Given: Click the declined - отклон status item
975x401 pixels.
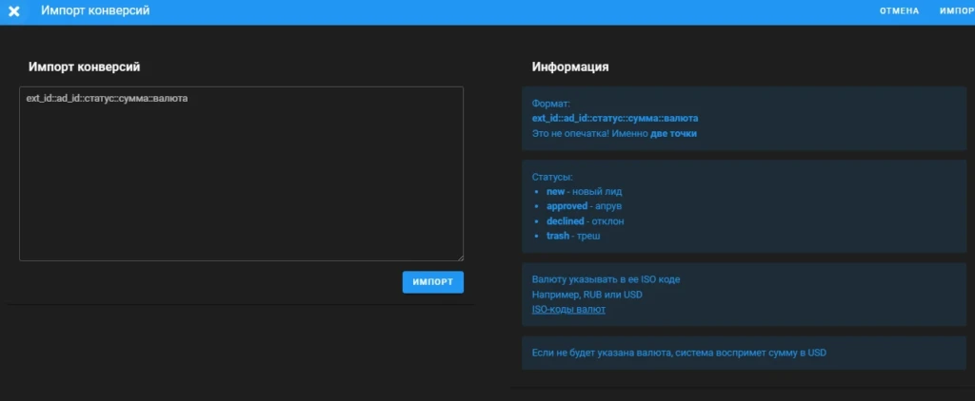Looking at the screenshot, I should tap(586, 221).
